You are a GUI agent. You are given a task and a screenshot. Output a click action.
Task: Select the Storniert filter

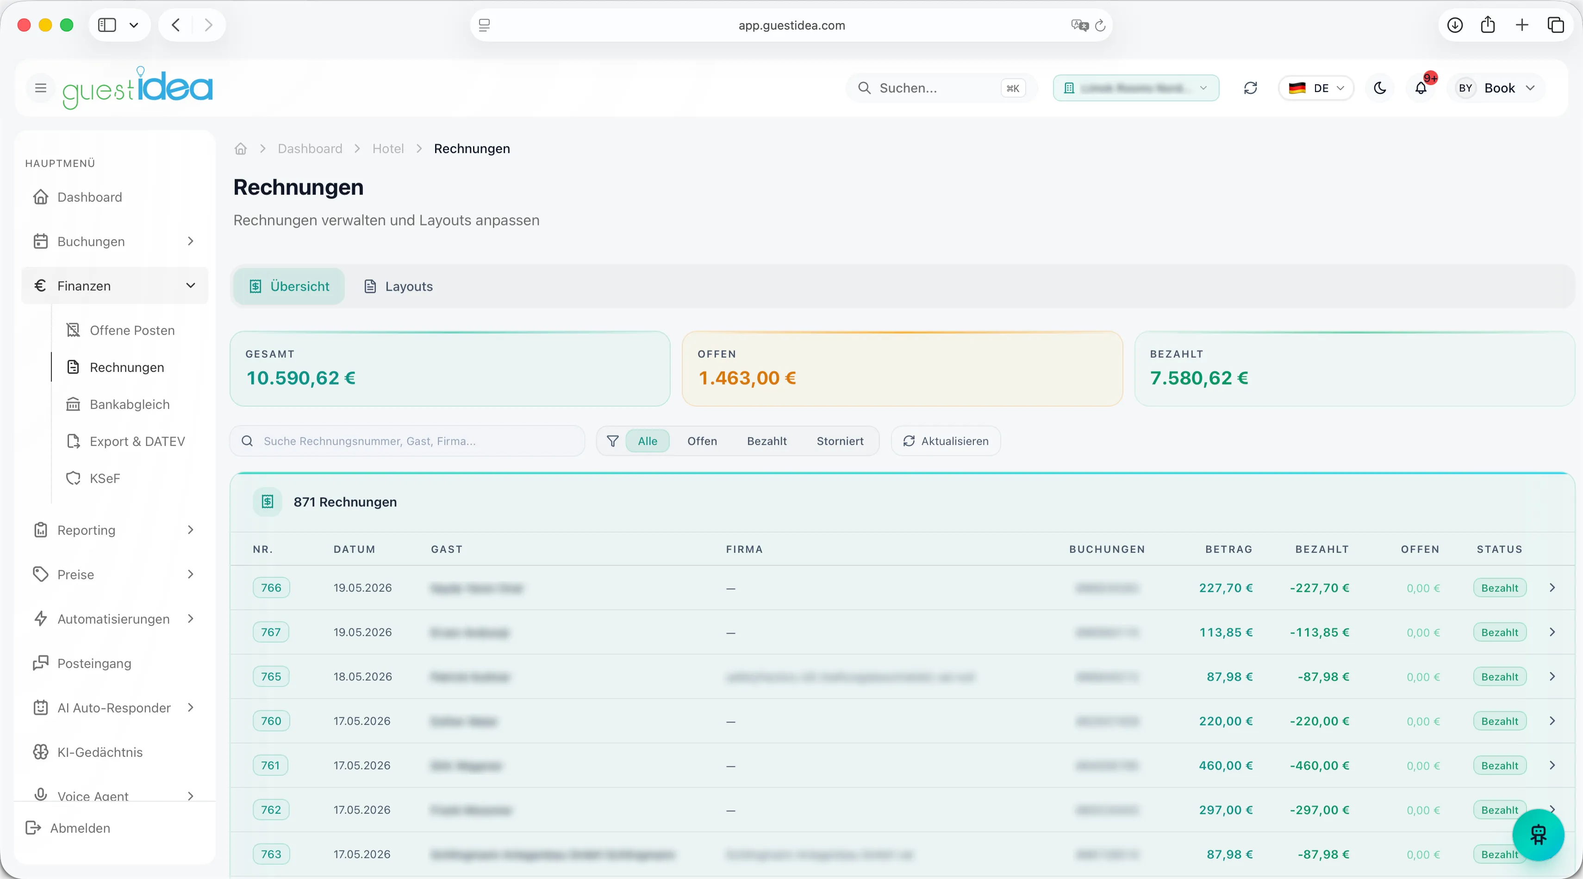pyautogui.click(x=840, y=441)
